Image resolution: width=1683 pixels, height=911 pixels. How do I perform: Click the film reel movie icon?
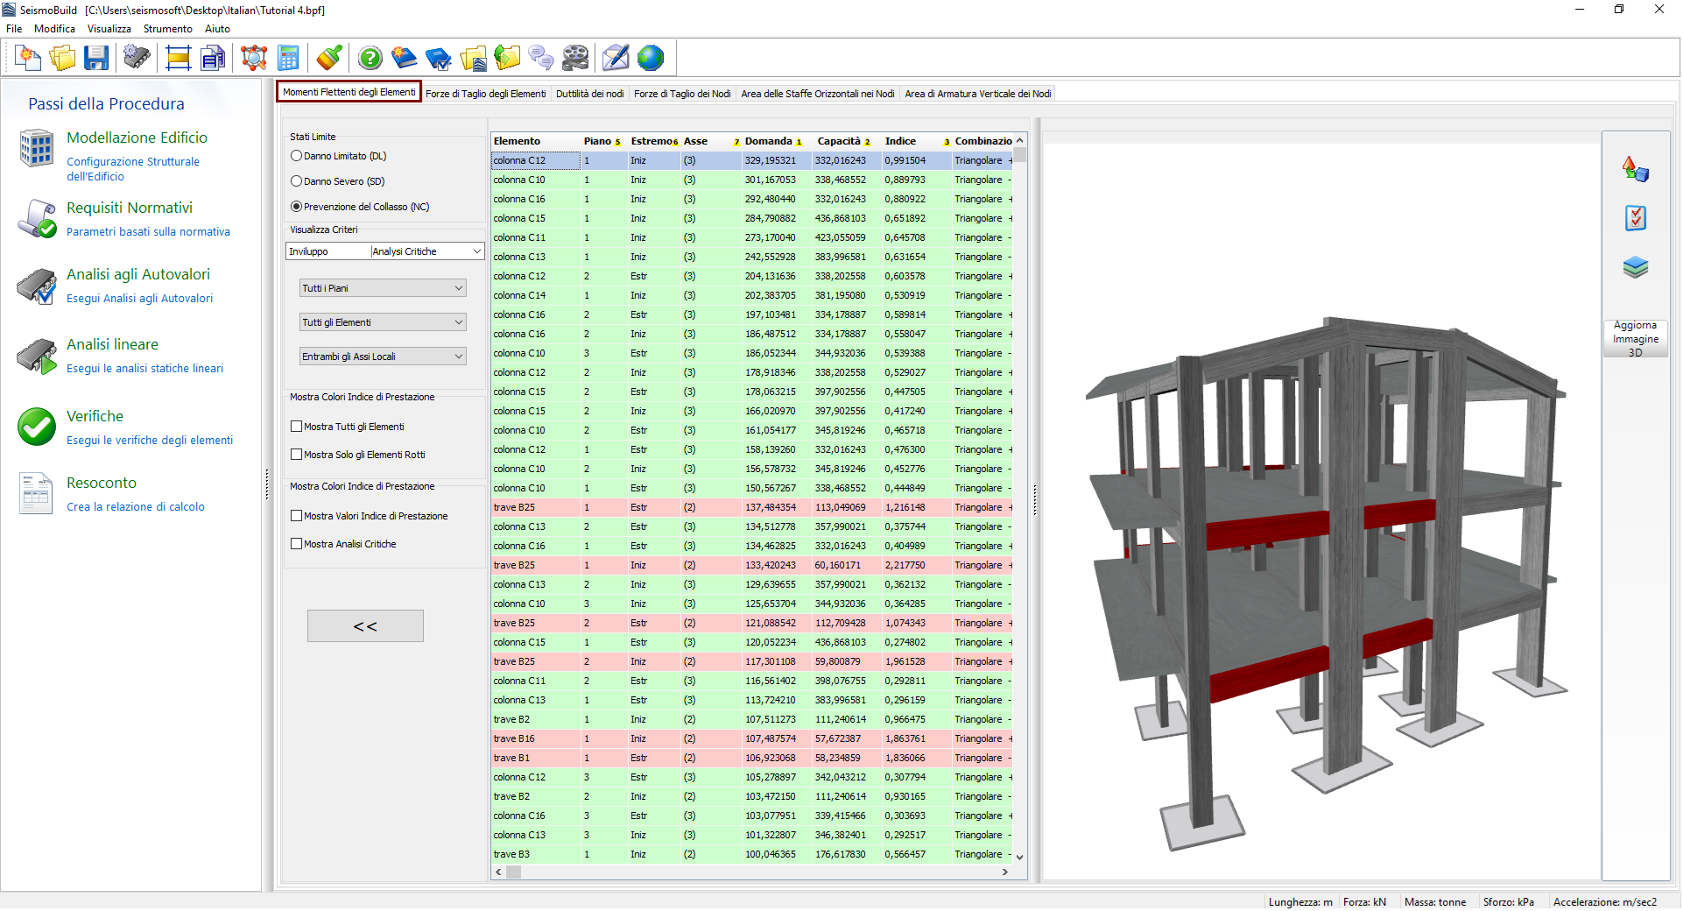coord(575,59)
